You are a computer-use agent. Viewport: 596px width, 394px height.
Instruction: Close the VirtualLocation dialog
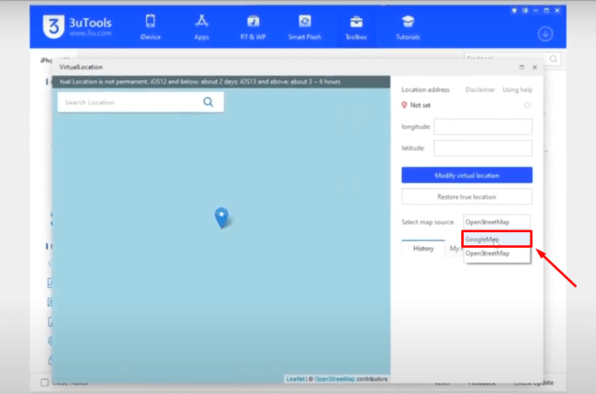tap(535, 67)
